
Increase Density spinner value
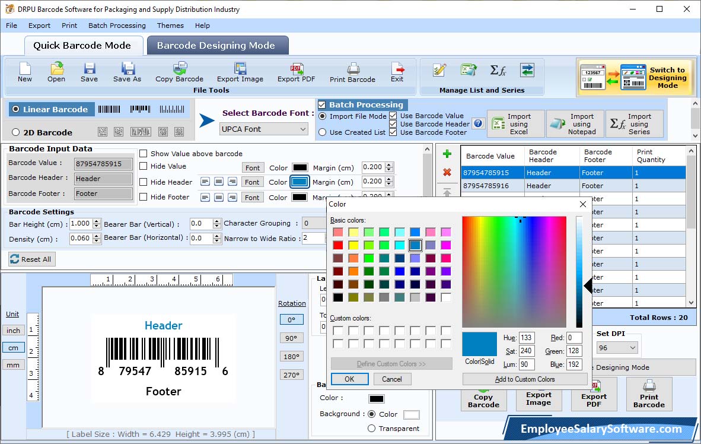(x=97, y=236)
